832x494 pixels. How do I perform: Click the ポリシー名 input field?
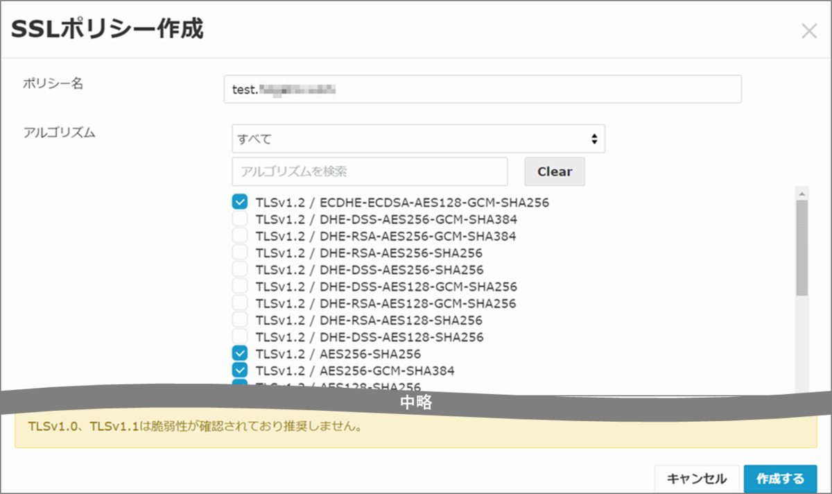coord(483,90)
